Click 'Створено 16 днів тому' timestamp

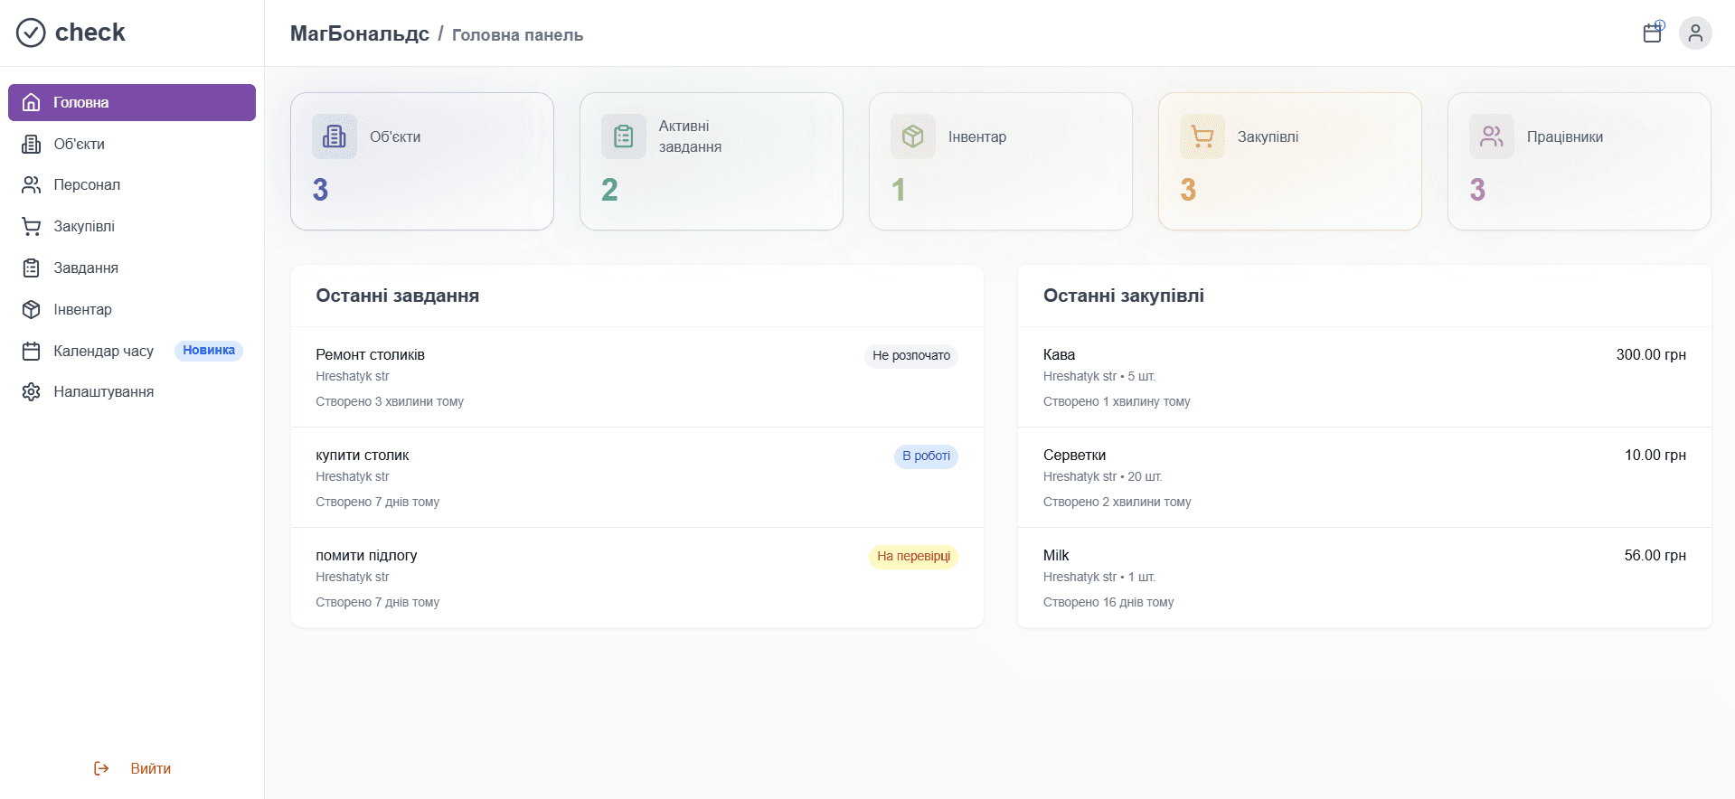coord(1108,602)
